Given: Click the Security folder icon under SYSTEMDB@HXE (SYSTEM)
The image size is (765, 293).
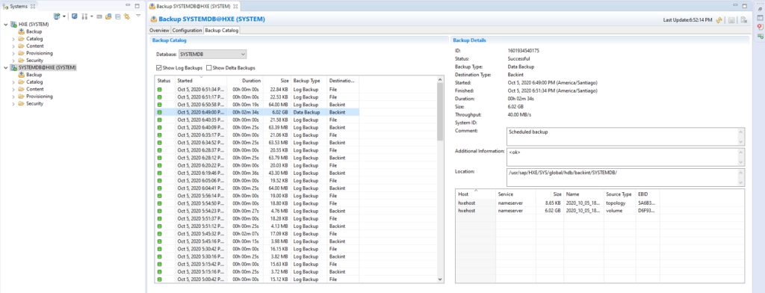Looking at the screenshot, I should pos(22,104).
